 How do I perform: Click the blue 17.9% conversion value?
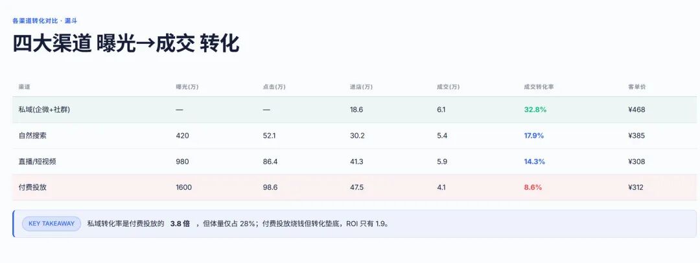click(534, 136)
